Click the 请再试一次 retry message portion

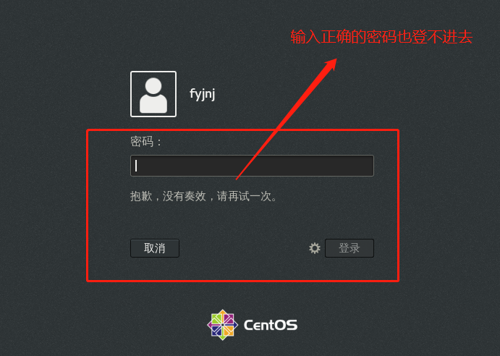(x=247, y=196)
